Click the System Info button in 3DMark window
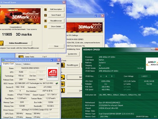 (x=72, y=54)
